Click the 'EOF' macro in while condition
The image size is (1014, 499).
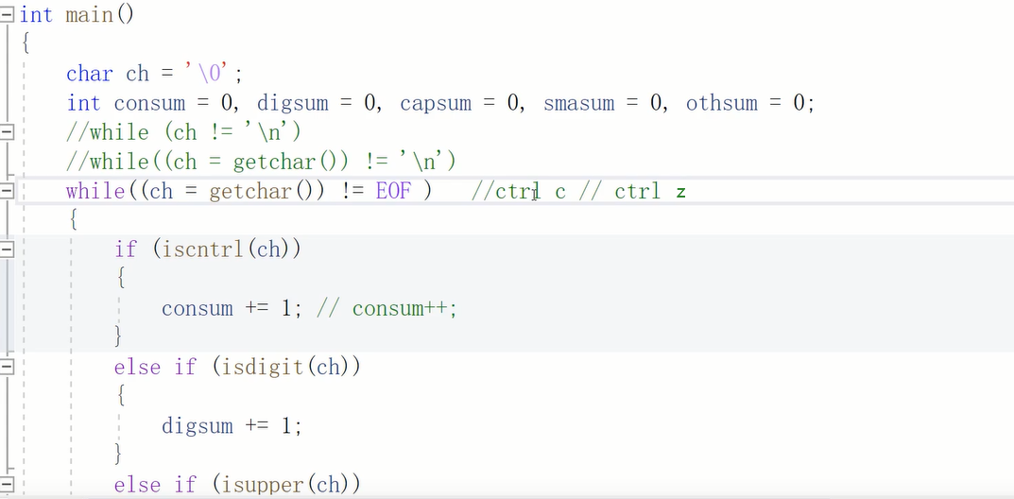[393, 191]
